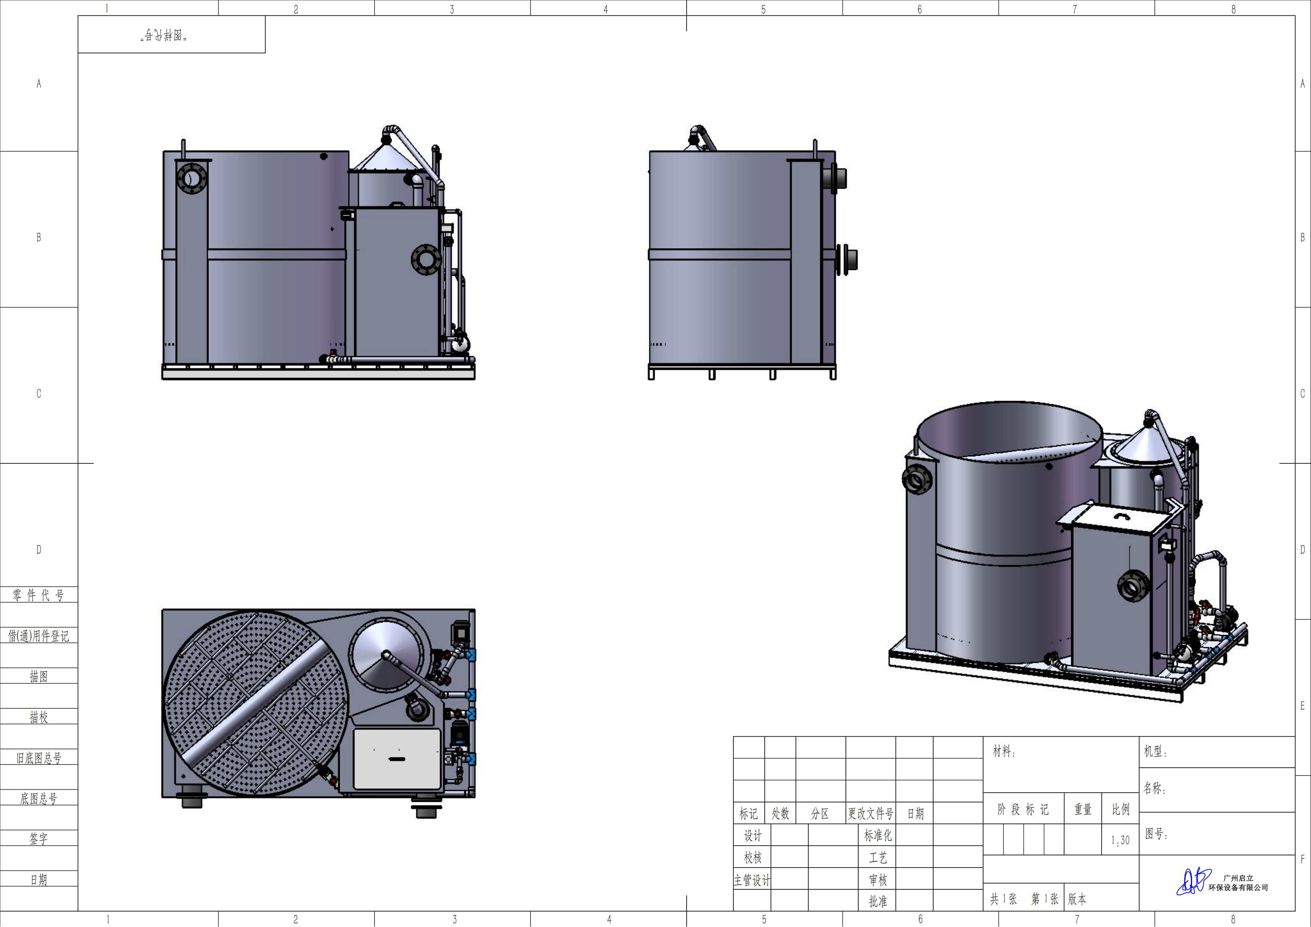Select the 图号: field
The width and height of the screenshot is (1311, 927).
(x=1217, y=833)
